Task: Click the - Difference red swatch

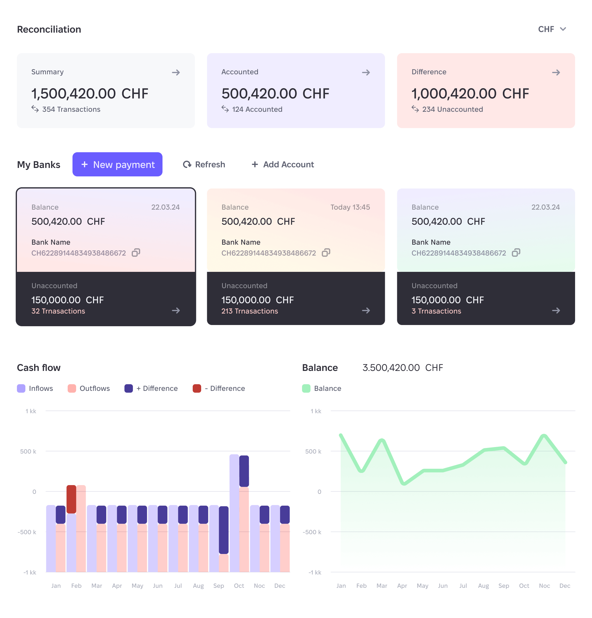Action: tap(197, 388)
